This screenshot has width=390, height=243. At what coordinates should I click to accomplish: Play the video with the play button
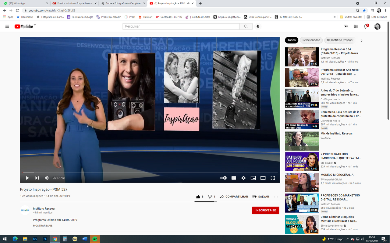tap(27, 178)
